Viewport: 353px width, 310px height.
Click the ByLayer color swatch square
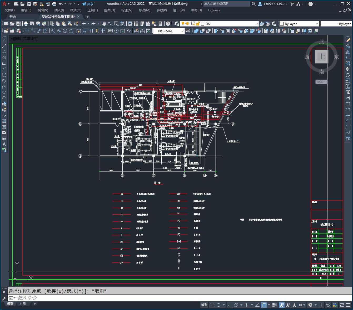point(282,24)
